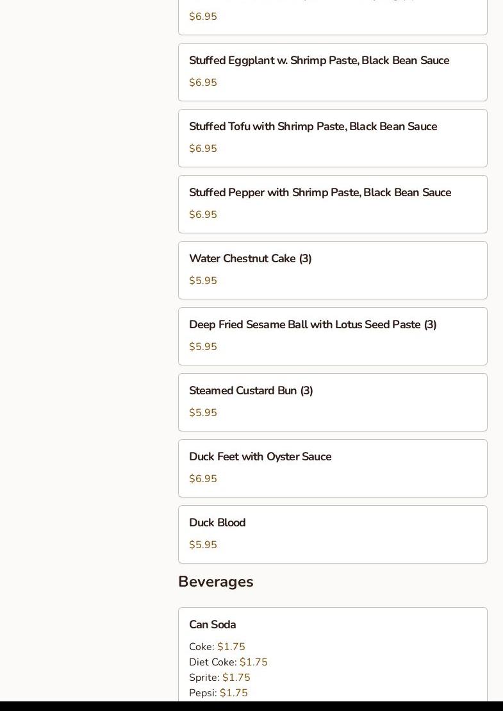Screen dimensions: 503x711
Task: Select the Diet Coke $1.75 option
Action: pyautogui.click(x=228, y=662)
